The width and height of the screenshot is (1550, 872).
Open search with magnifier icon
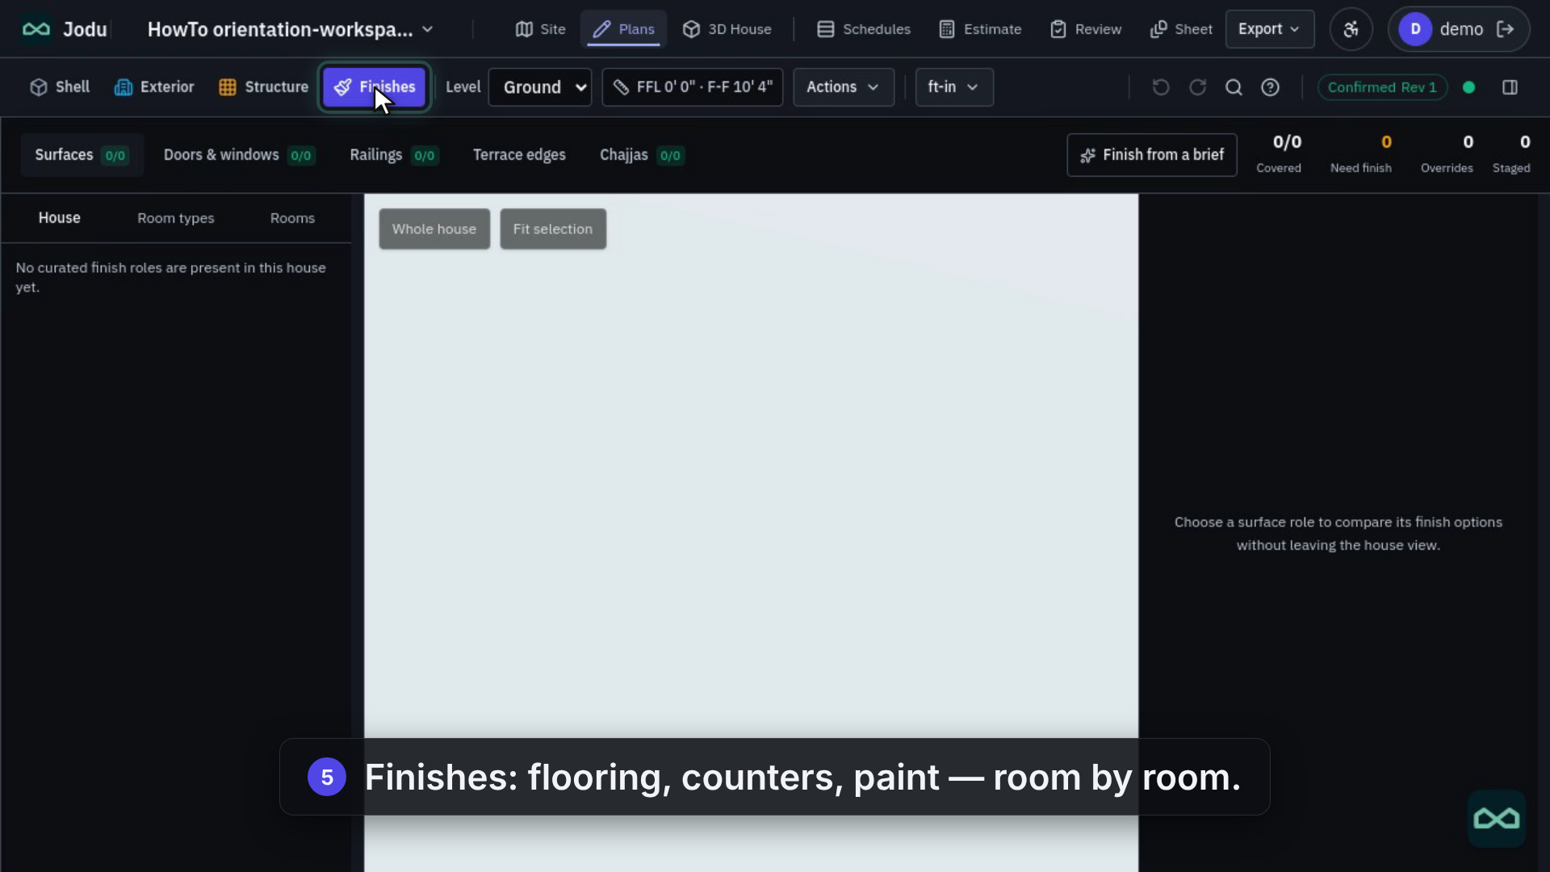coord(1234,87)
